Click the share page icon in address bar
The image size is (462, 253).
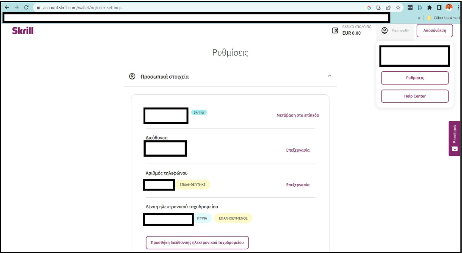click(389, 8)
